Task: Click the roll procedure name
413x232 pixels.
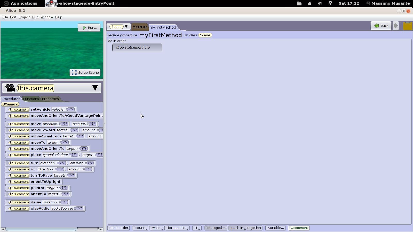Action: click(34, 169)
